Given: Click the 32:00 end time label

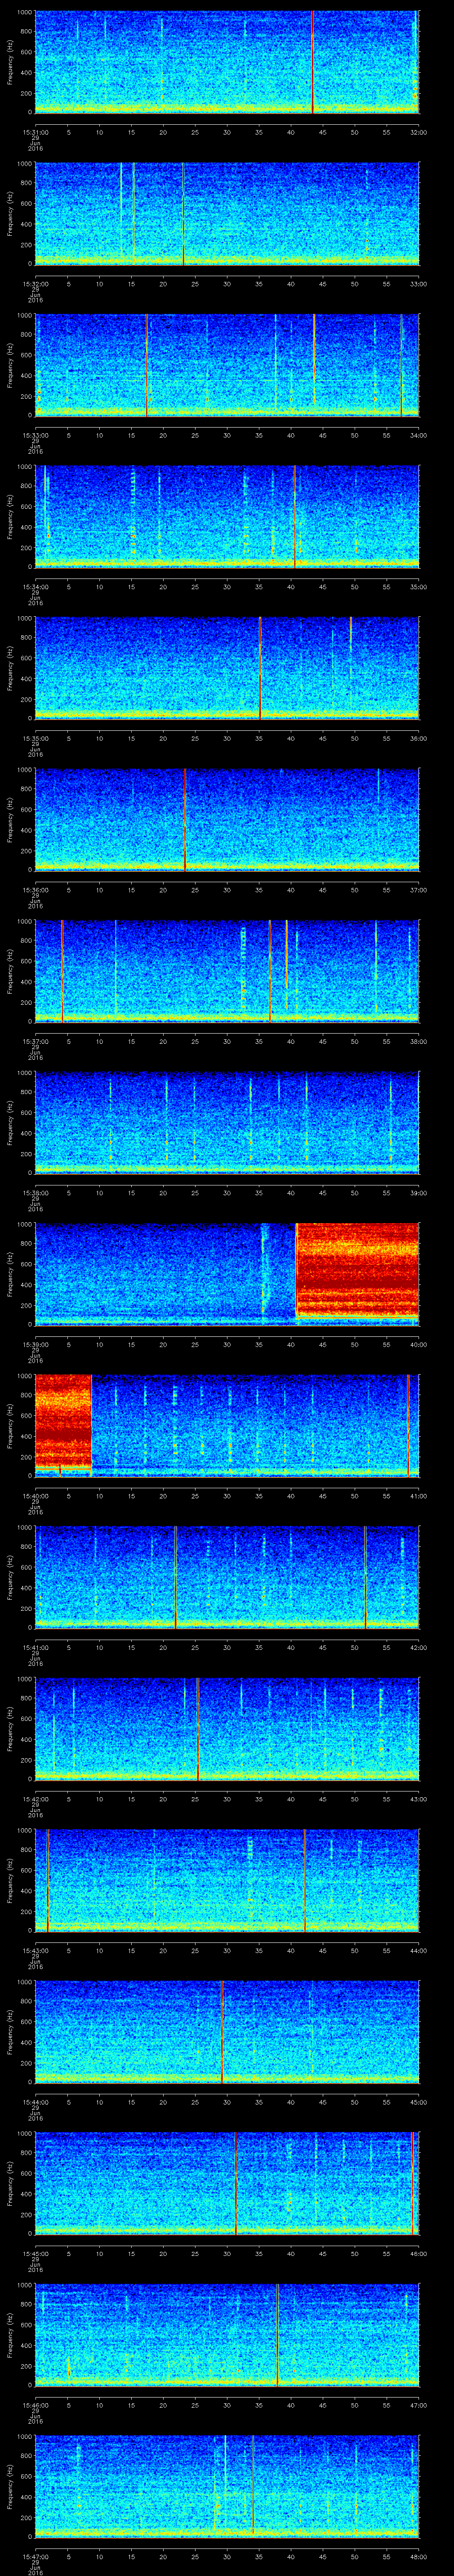Looking at the screenshot, I should 418,132.
